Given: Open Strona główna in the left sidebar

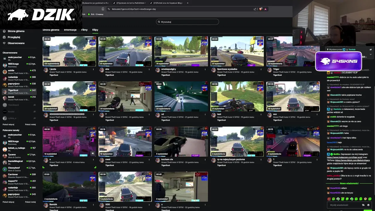Looking at the screenshot, I should click(16, 31).
